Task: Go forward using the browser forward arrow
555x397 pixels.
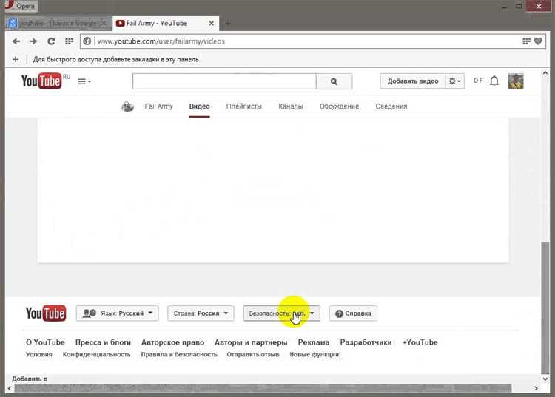Action: 33,41
